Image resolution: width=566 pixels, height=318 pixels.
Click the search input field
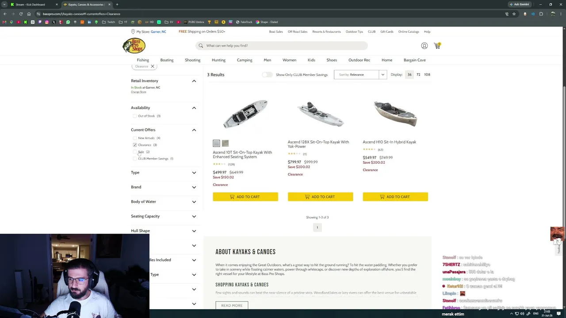pos(282,45)
